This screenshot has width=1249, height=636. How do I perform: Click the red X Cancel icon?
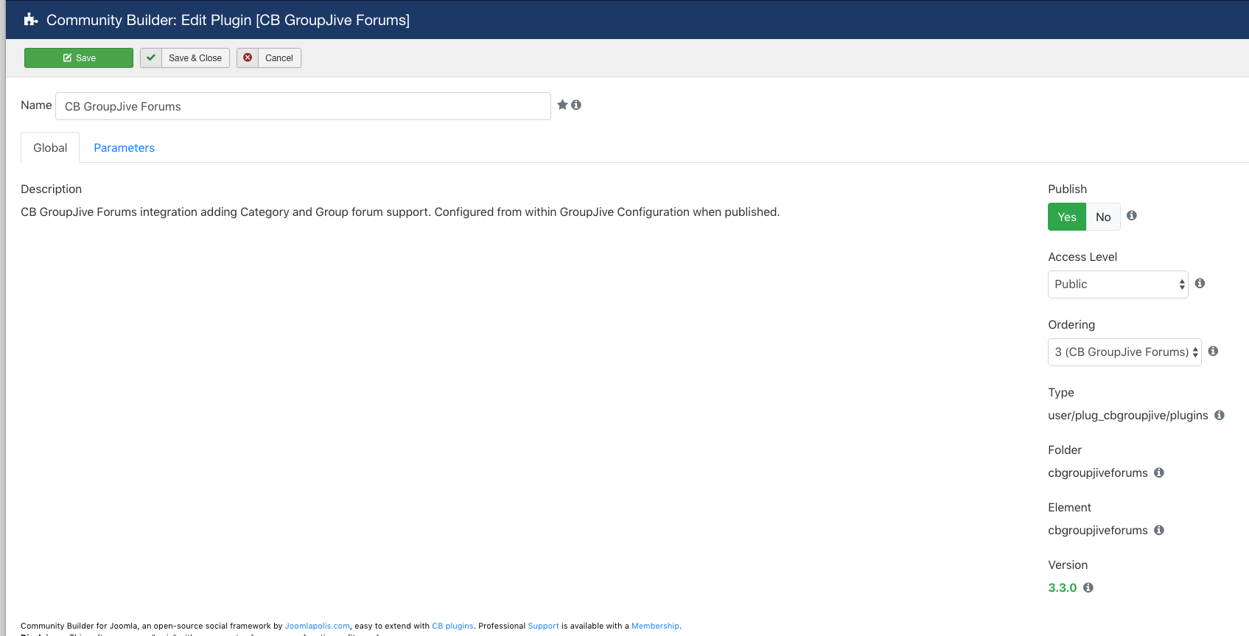(x=248, y=57)
